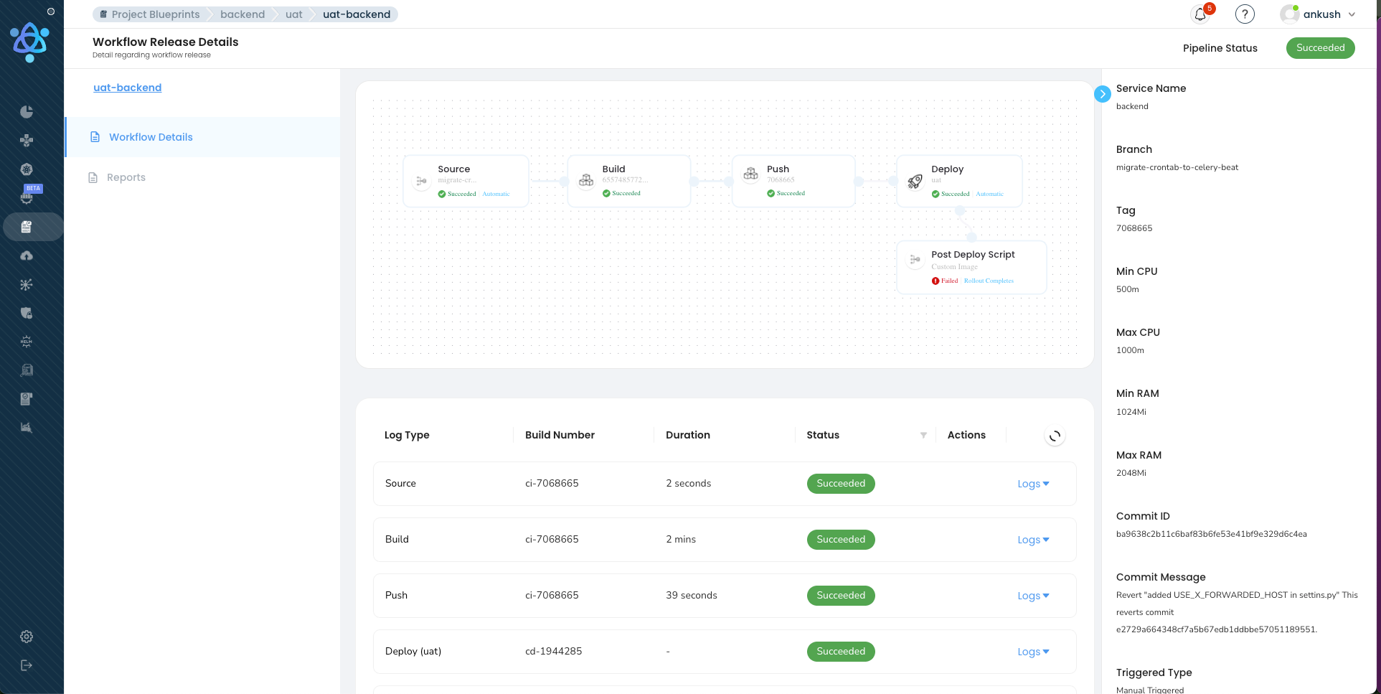This screenshot has width=1381, height=694.
Task: Open the audit logs magnifier icon in sidebar
Action: click(x=26, y=370)
